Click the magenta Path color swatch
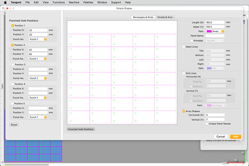Viewport: 249px width, 166px height. pyautogui.click(x=209, y=31)
